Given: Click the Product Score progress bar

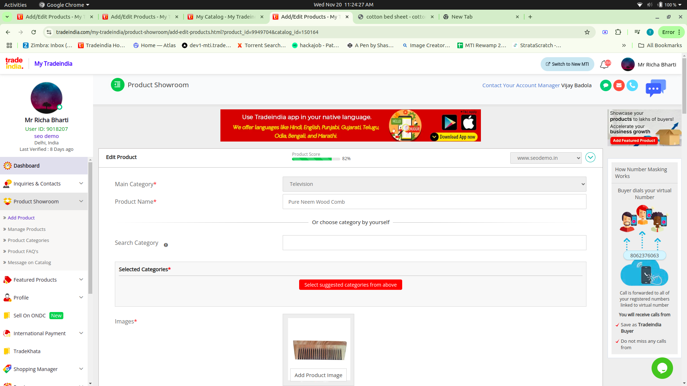Looking at the screenshot, I should pos(316,159).
